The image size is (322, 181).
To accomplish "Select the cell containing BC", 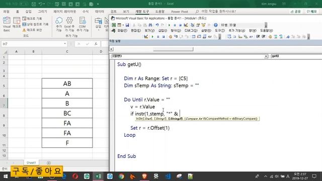I will click(x=67, y=113).
